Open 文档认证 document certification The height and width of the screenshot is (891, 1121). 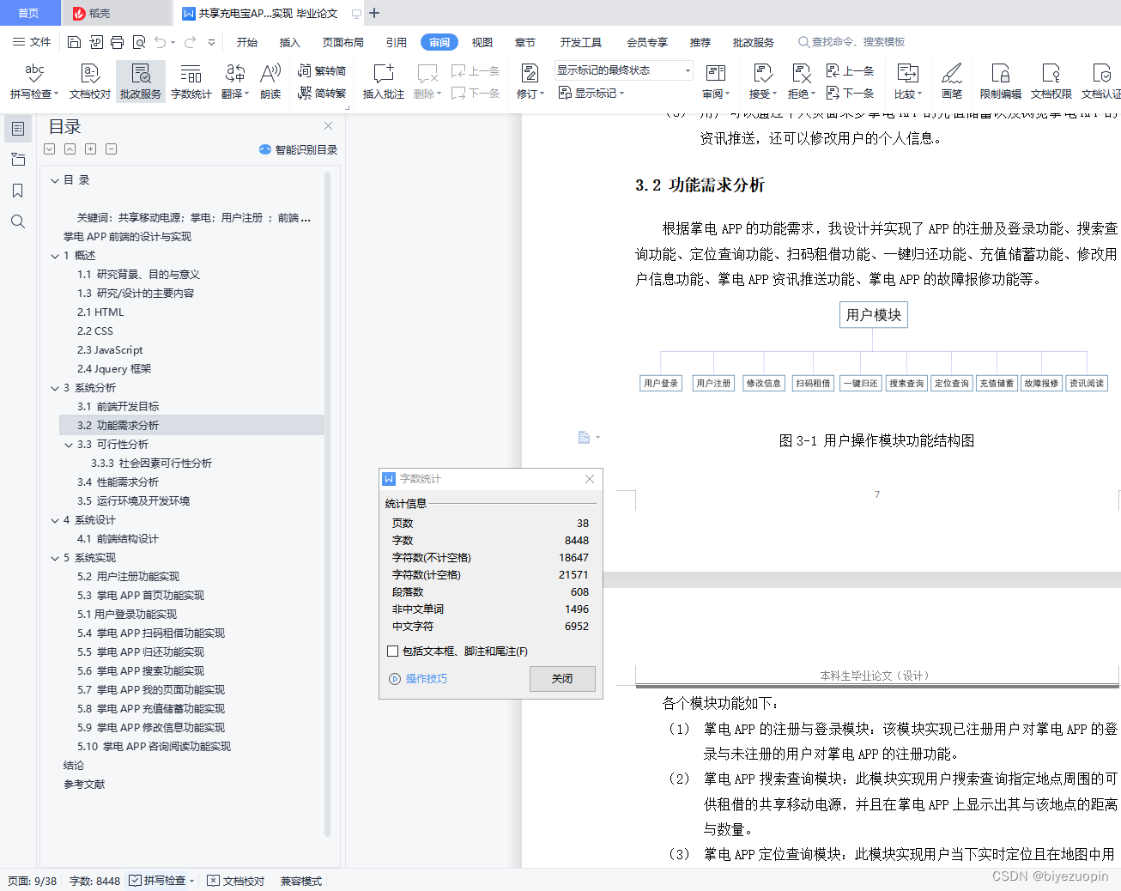pos(1101,82)
